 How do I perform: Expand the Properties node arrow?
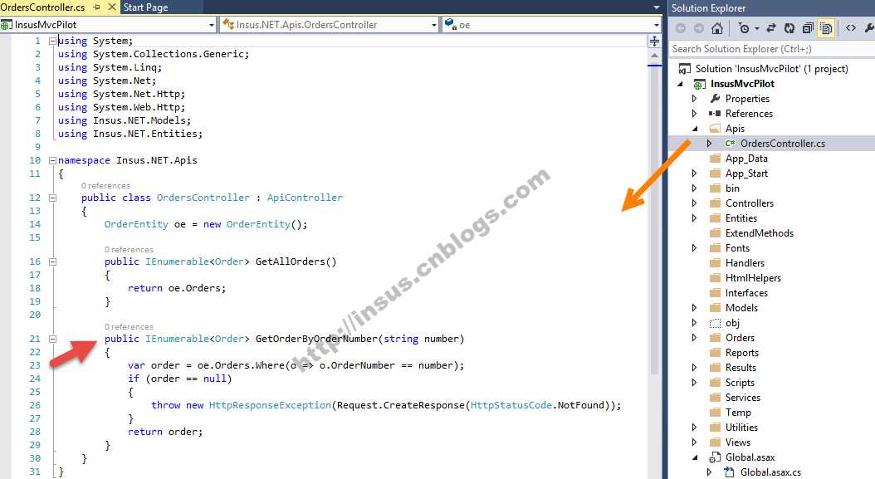coord(694,98)
